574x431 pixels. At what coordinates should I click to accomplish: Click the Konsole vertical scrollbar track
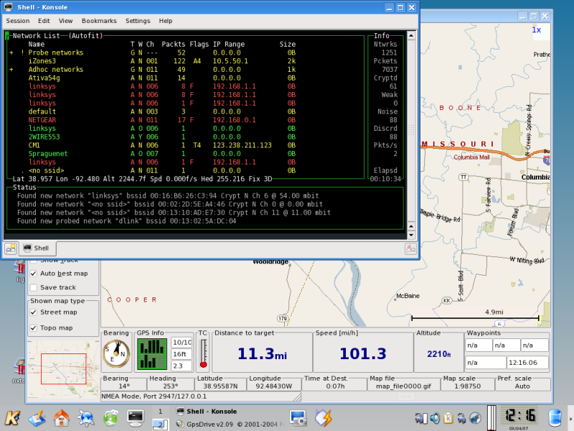[x=411, y=130]
